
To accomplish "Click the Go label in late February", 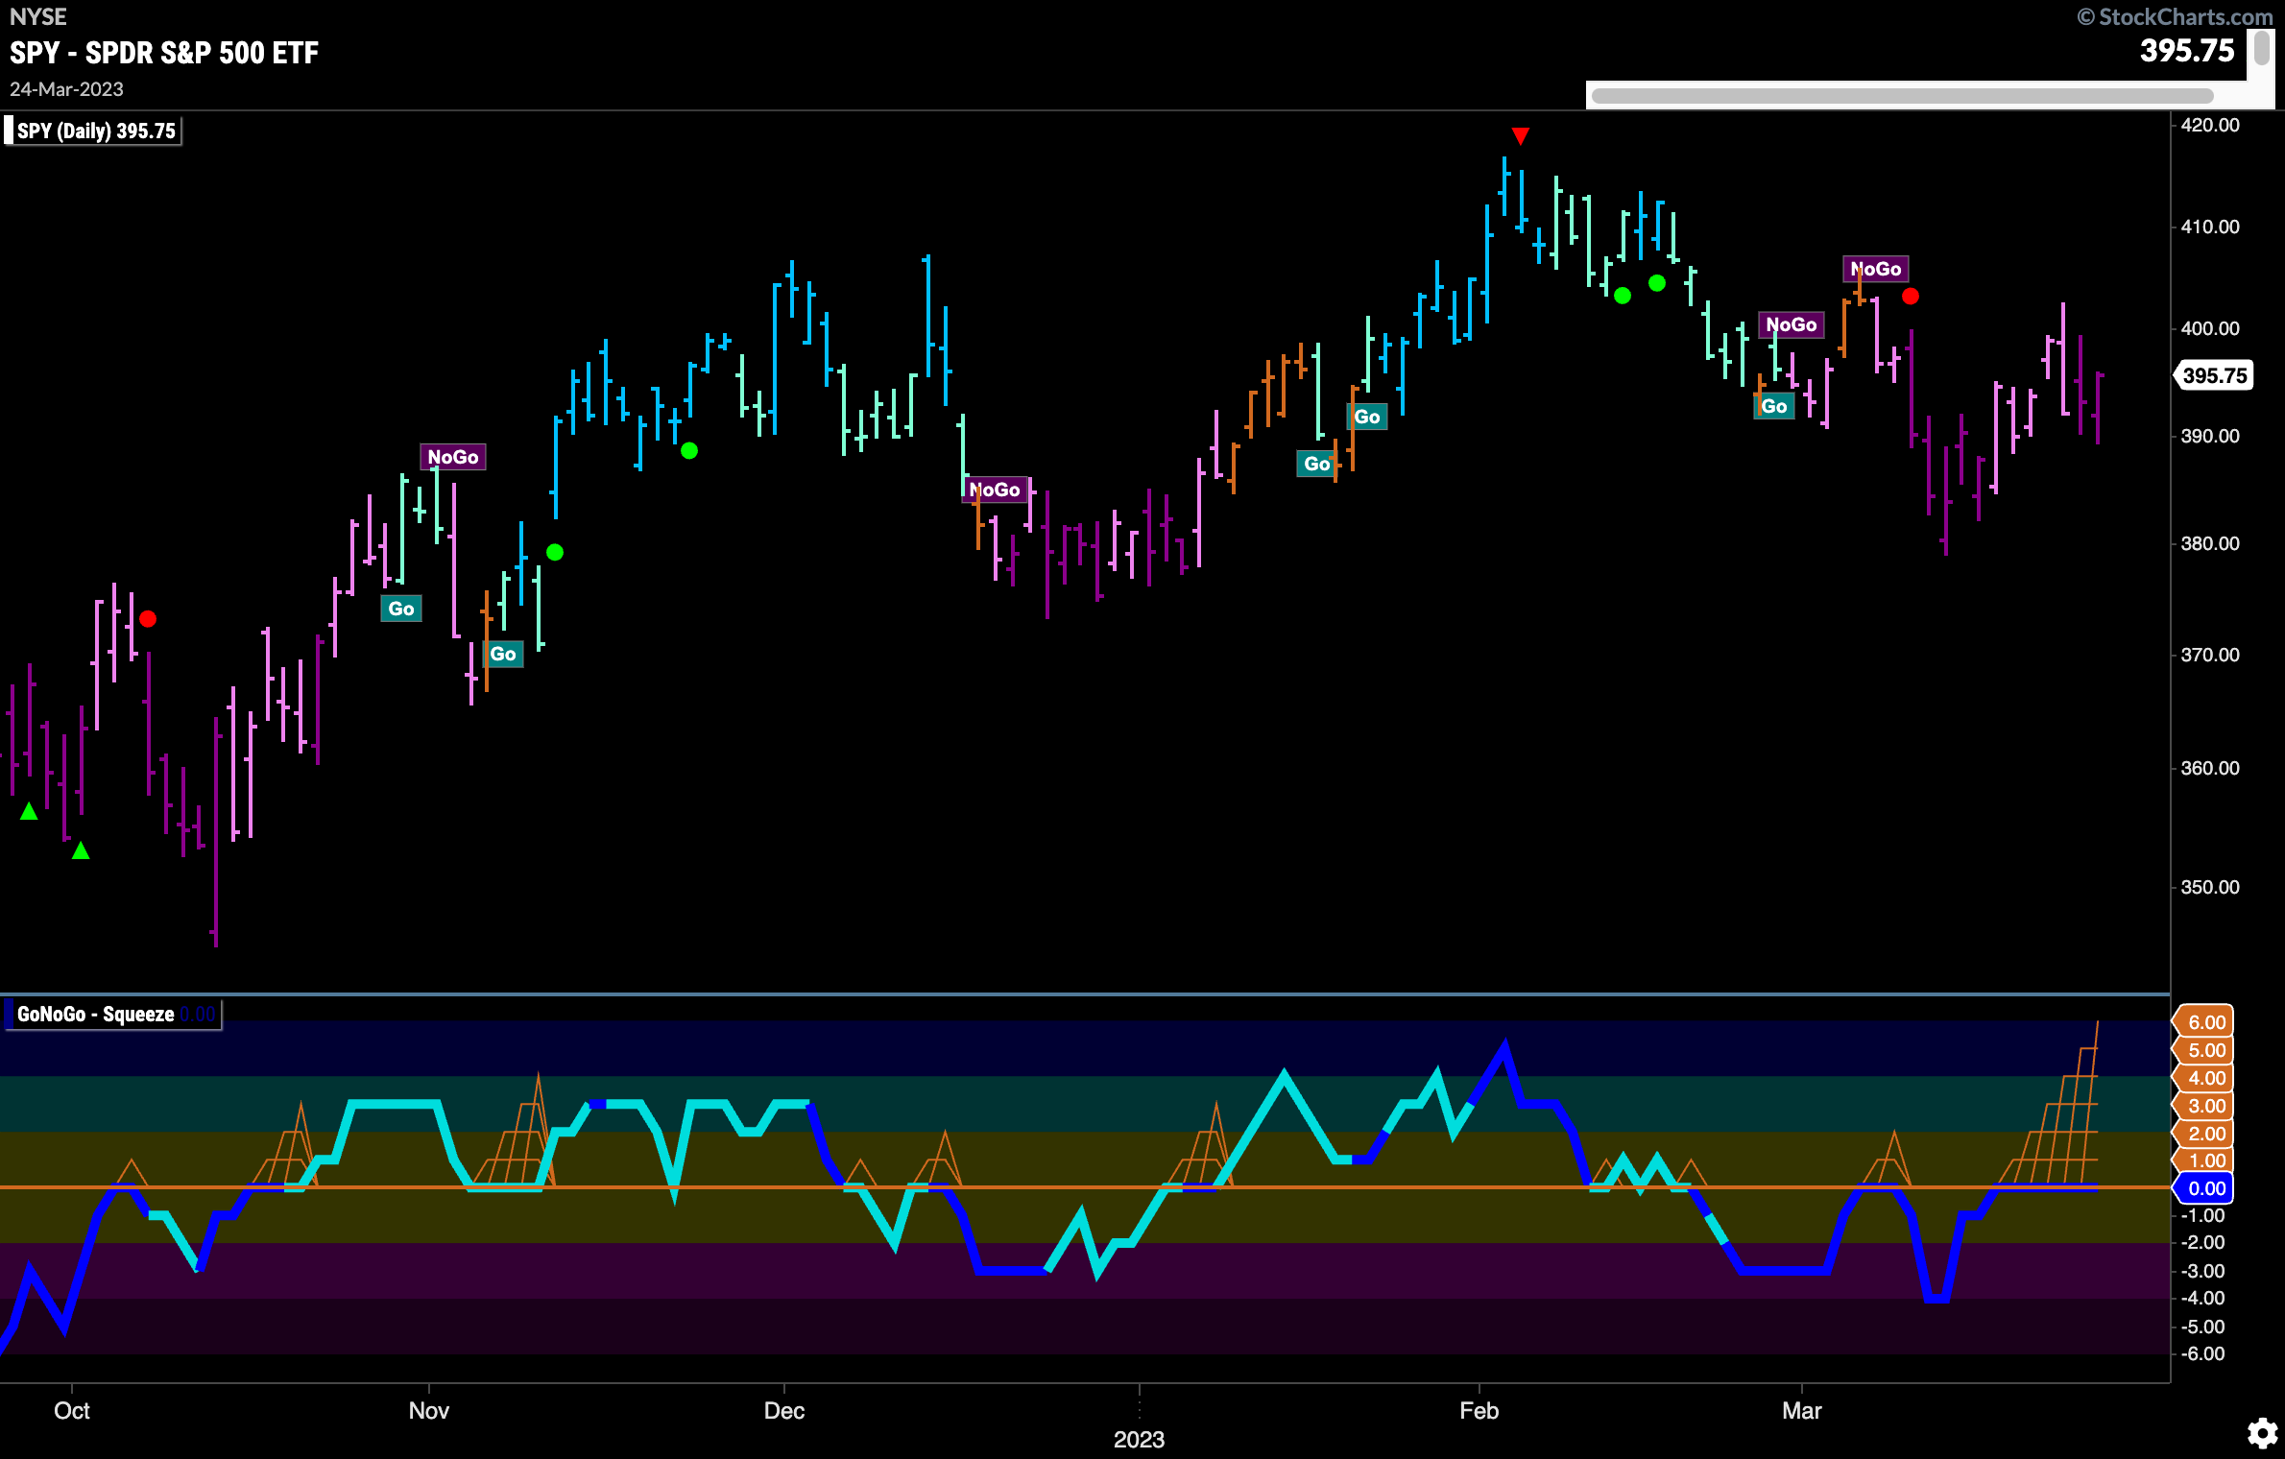I will pos(1774,406).
